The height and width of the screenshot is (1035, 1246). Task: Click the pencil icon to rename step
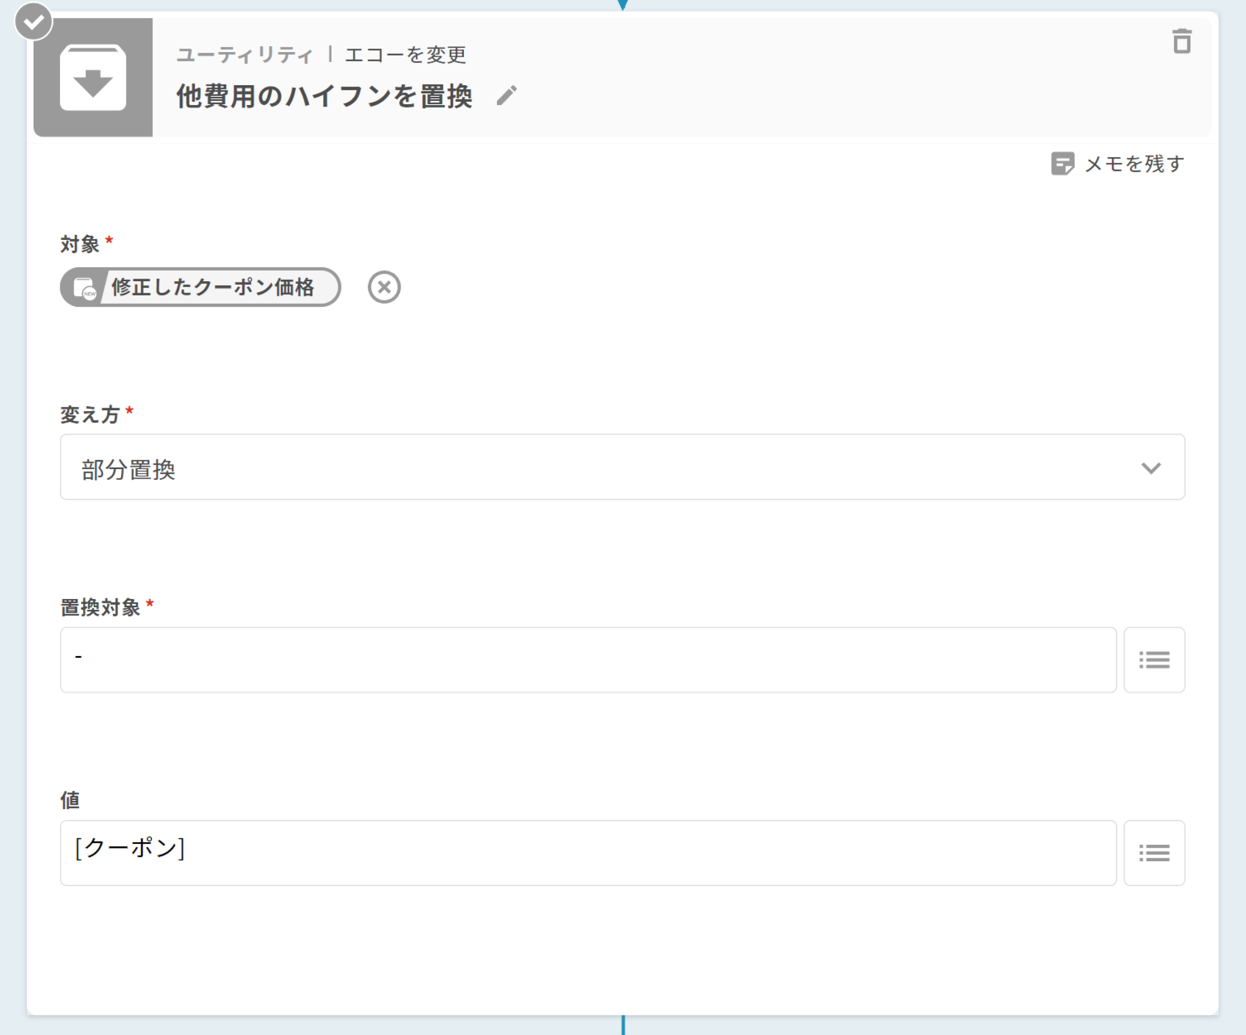click(506, 95)
